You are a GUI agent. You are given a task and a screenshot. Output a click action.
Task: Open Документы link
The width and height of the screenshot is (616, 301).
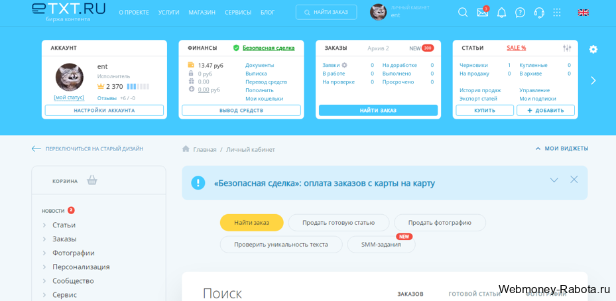click(x=260, y=65)
